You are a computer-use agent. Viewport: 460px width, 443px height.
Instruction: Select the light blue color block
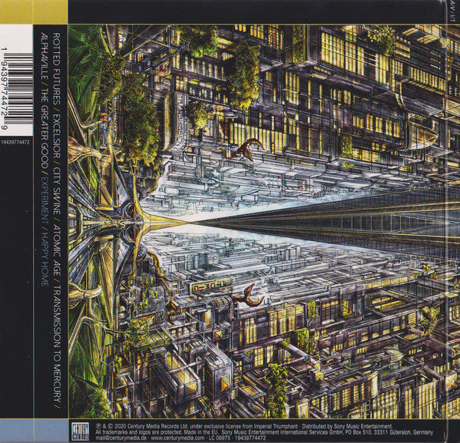(34, 431)
